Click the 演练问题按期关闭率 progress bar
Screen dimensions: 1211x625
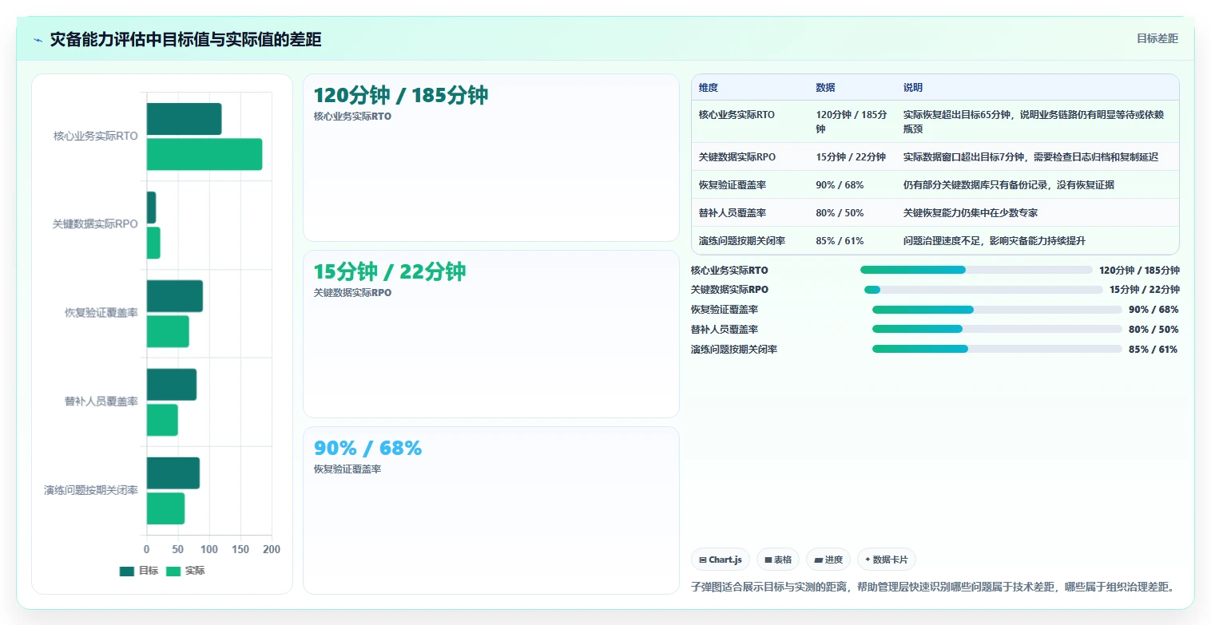(997, 349)
